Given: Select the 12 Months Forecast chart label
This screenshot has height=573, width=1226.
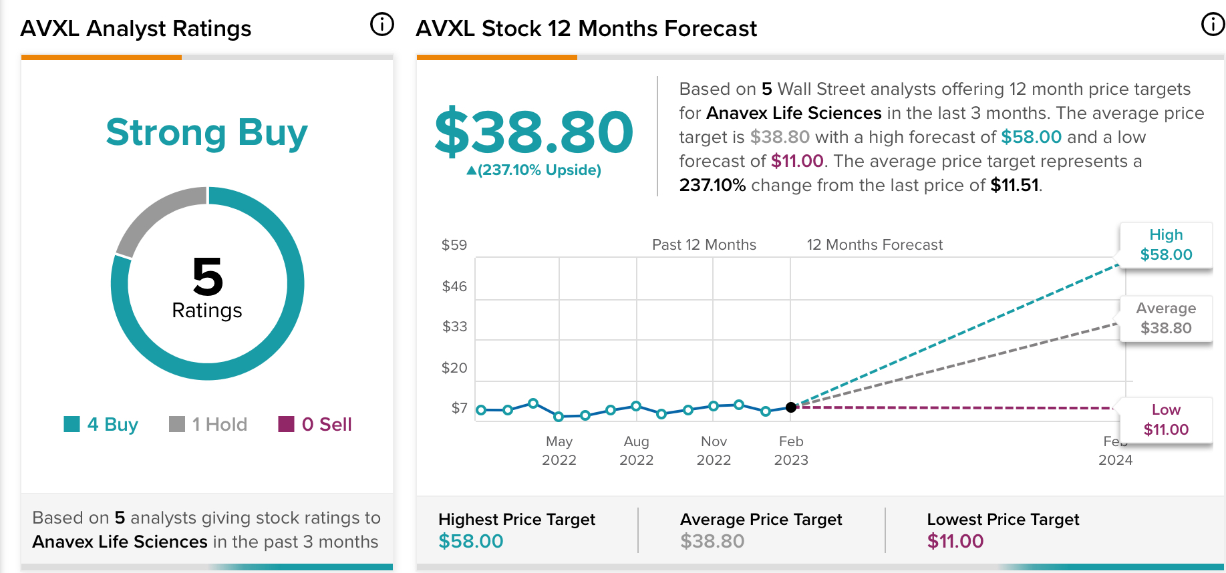Looking at the screenshot, I should coord(875,245).
